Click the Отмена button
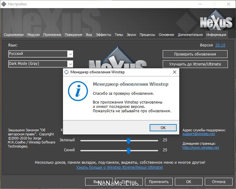236x189 pixels. pos(219,182)
